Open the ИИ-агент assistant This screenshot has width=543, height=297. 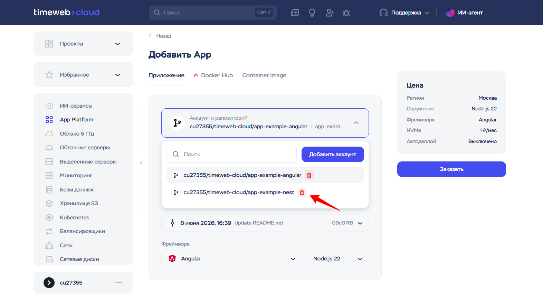[x=464, y=13]
